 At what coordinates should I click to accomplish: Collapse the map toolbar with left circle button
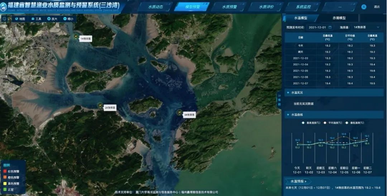click(x=4, y=19)
